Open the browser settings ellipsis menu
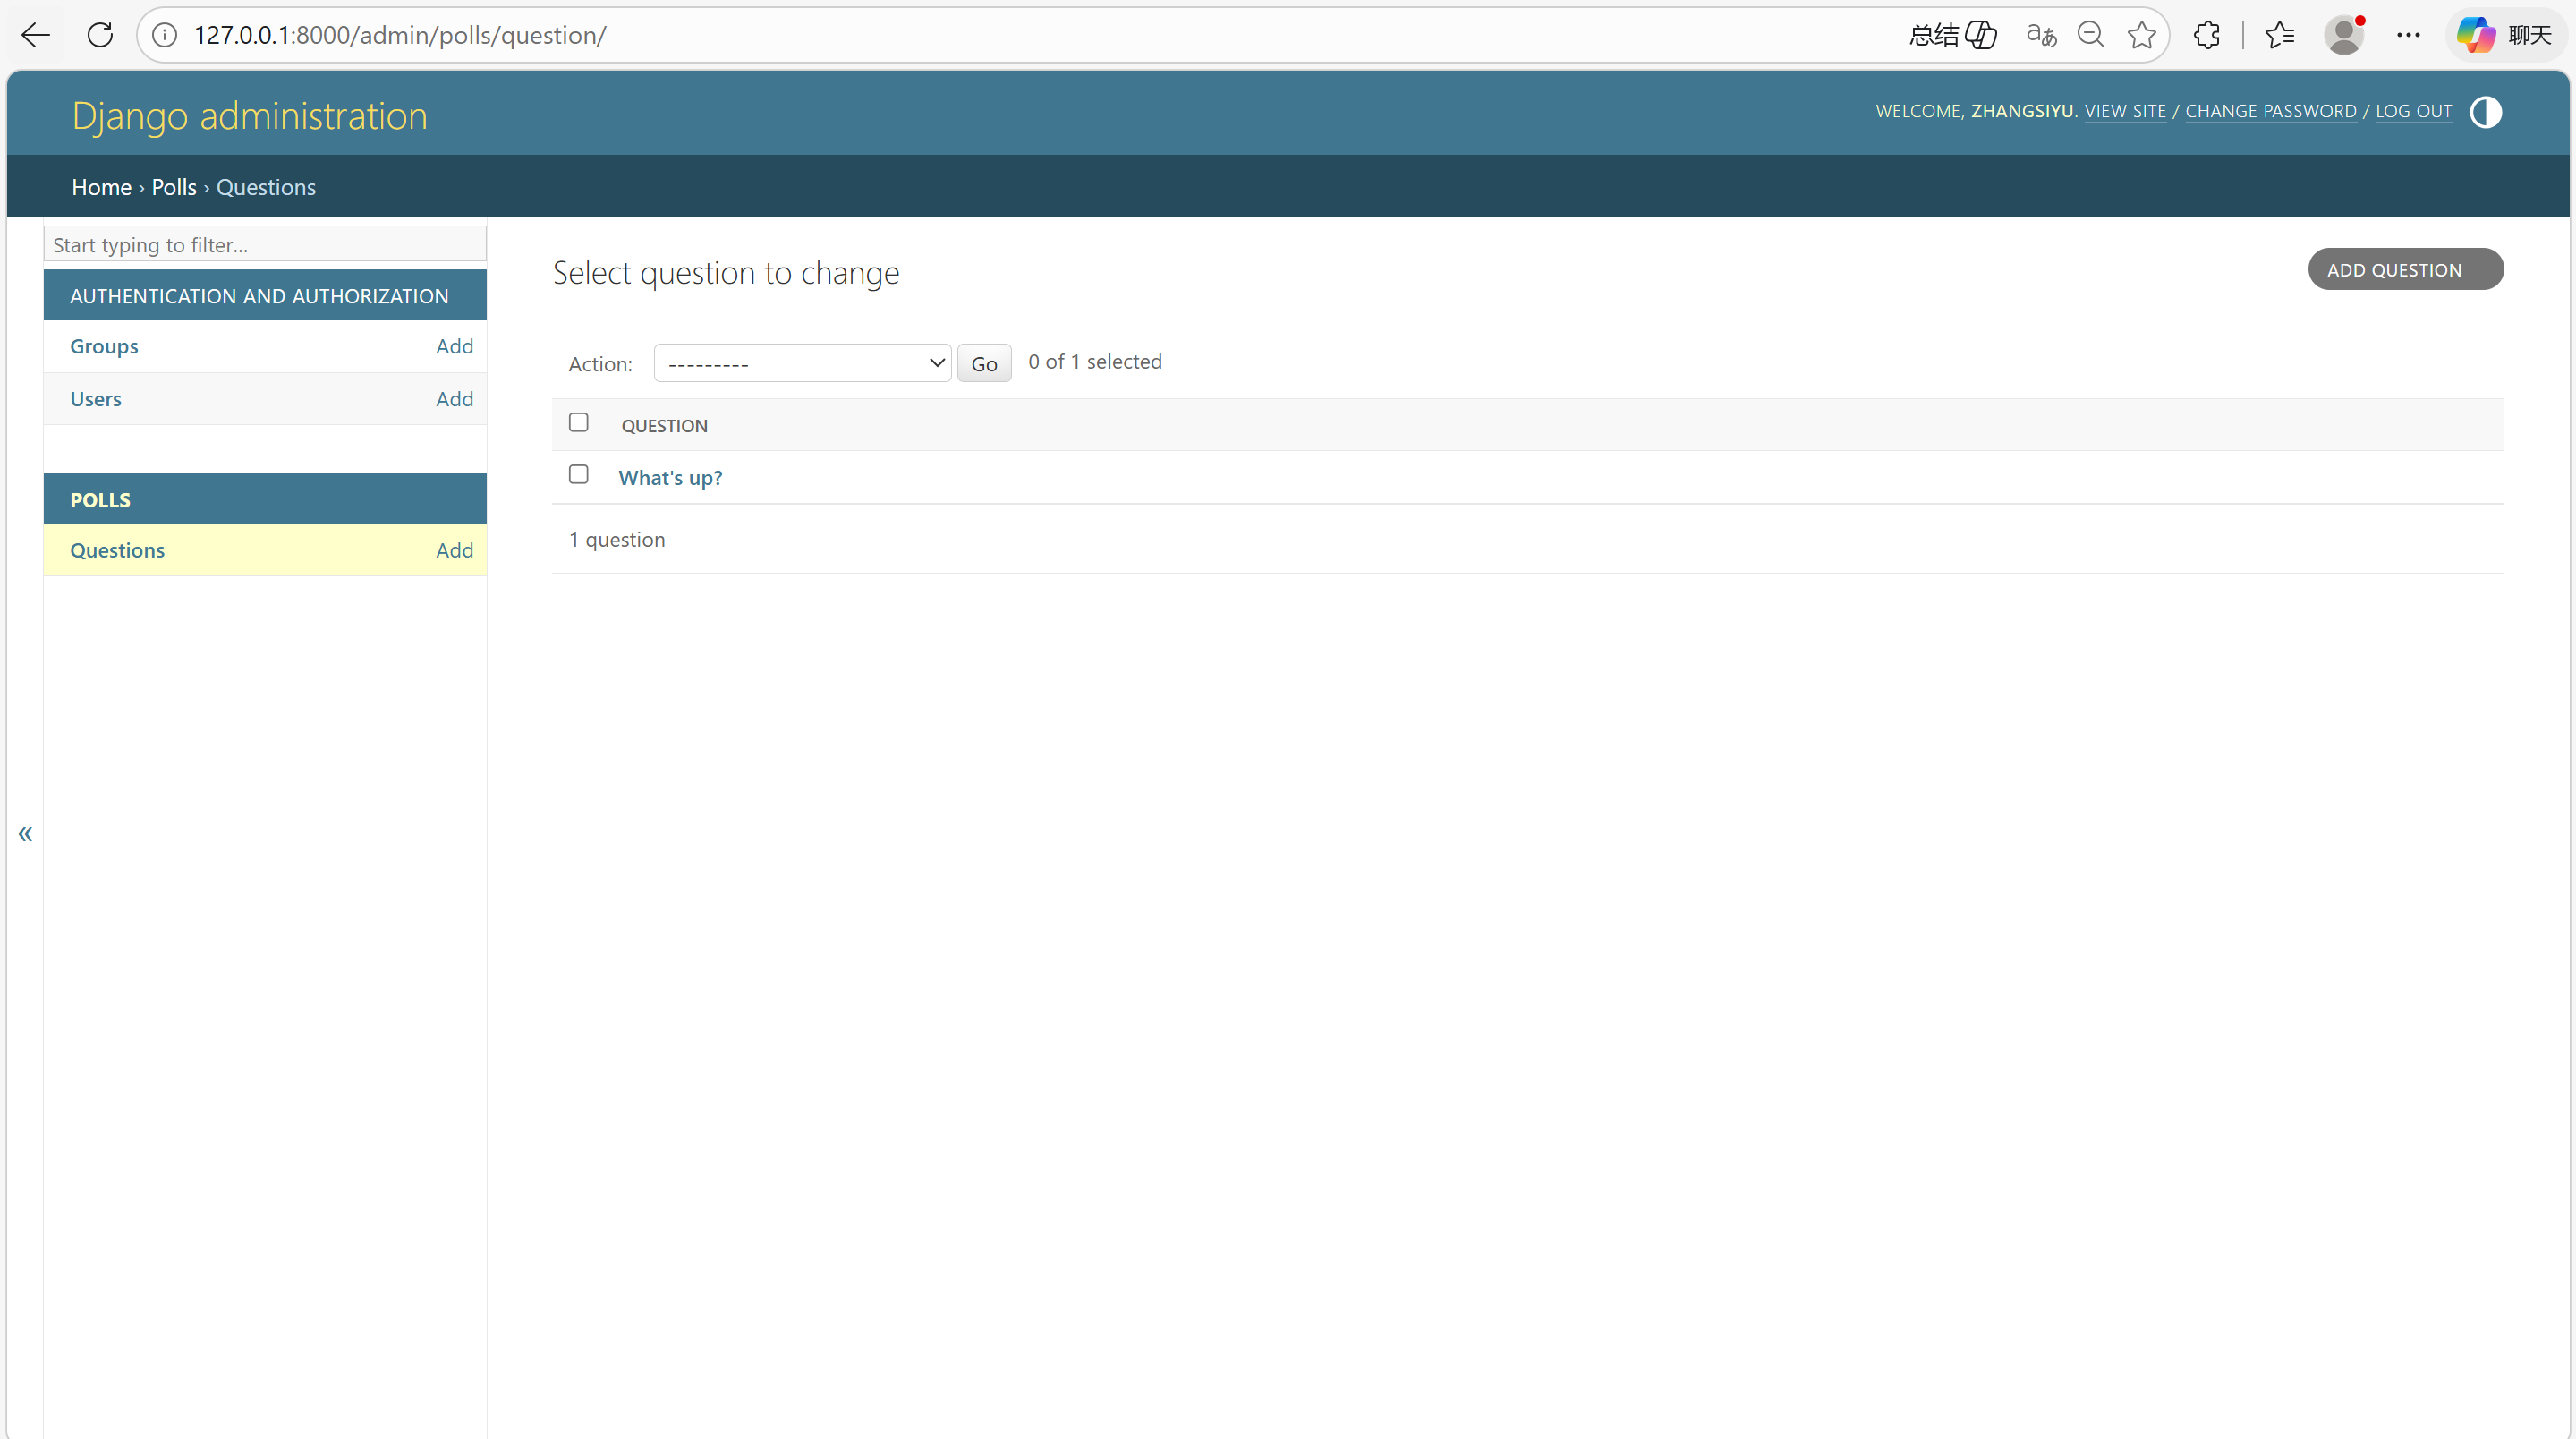The height and width of the screenshot is (1439, 2576). click(x=2408, y=35)
